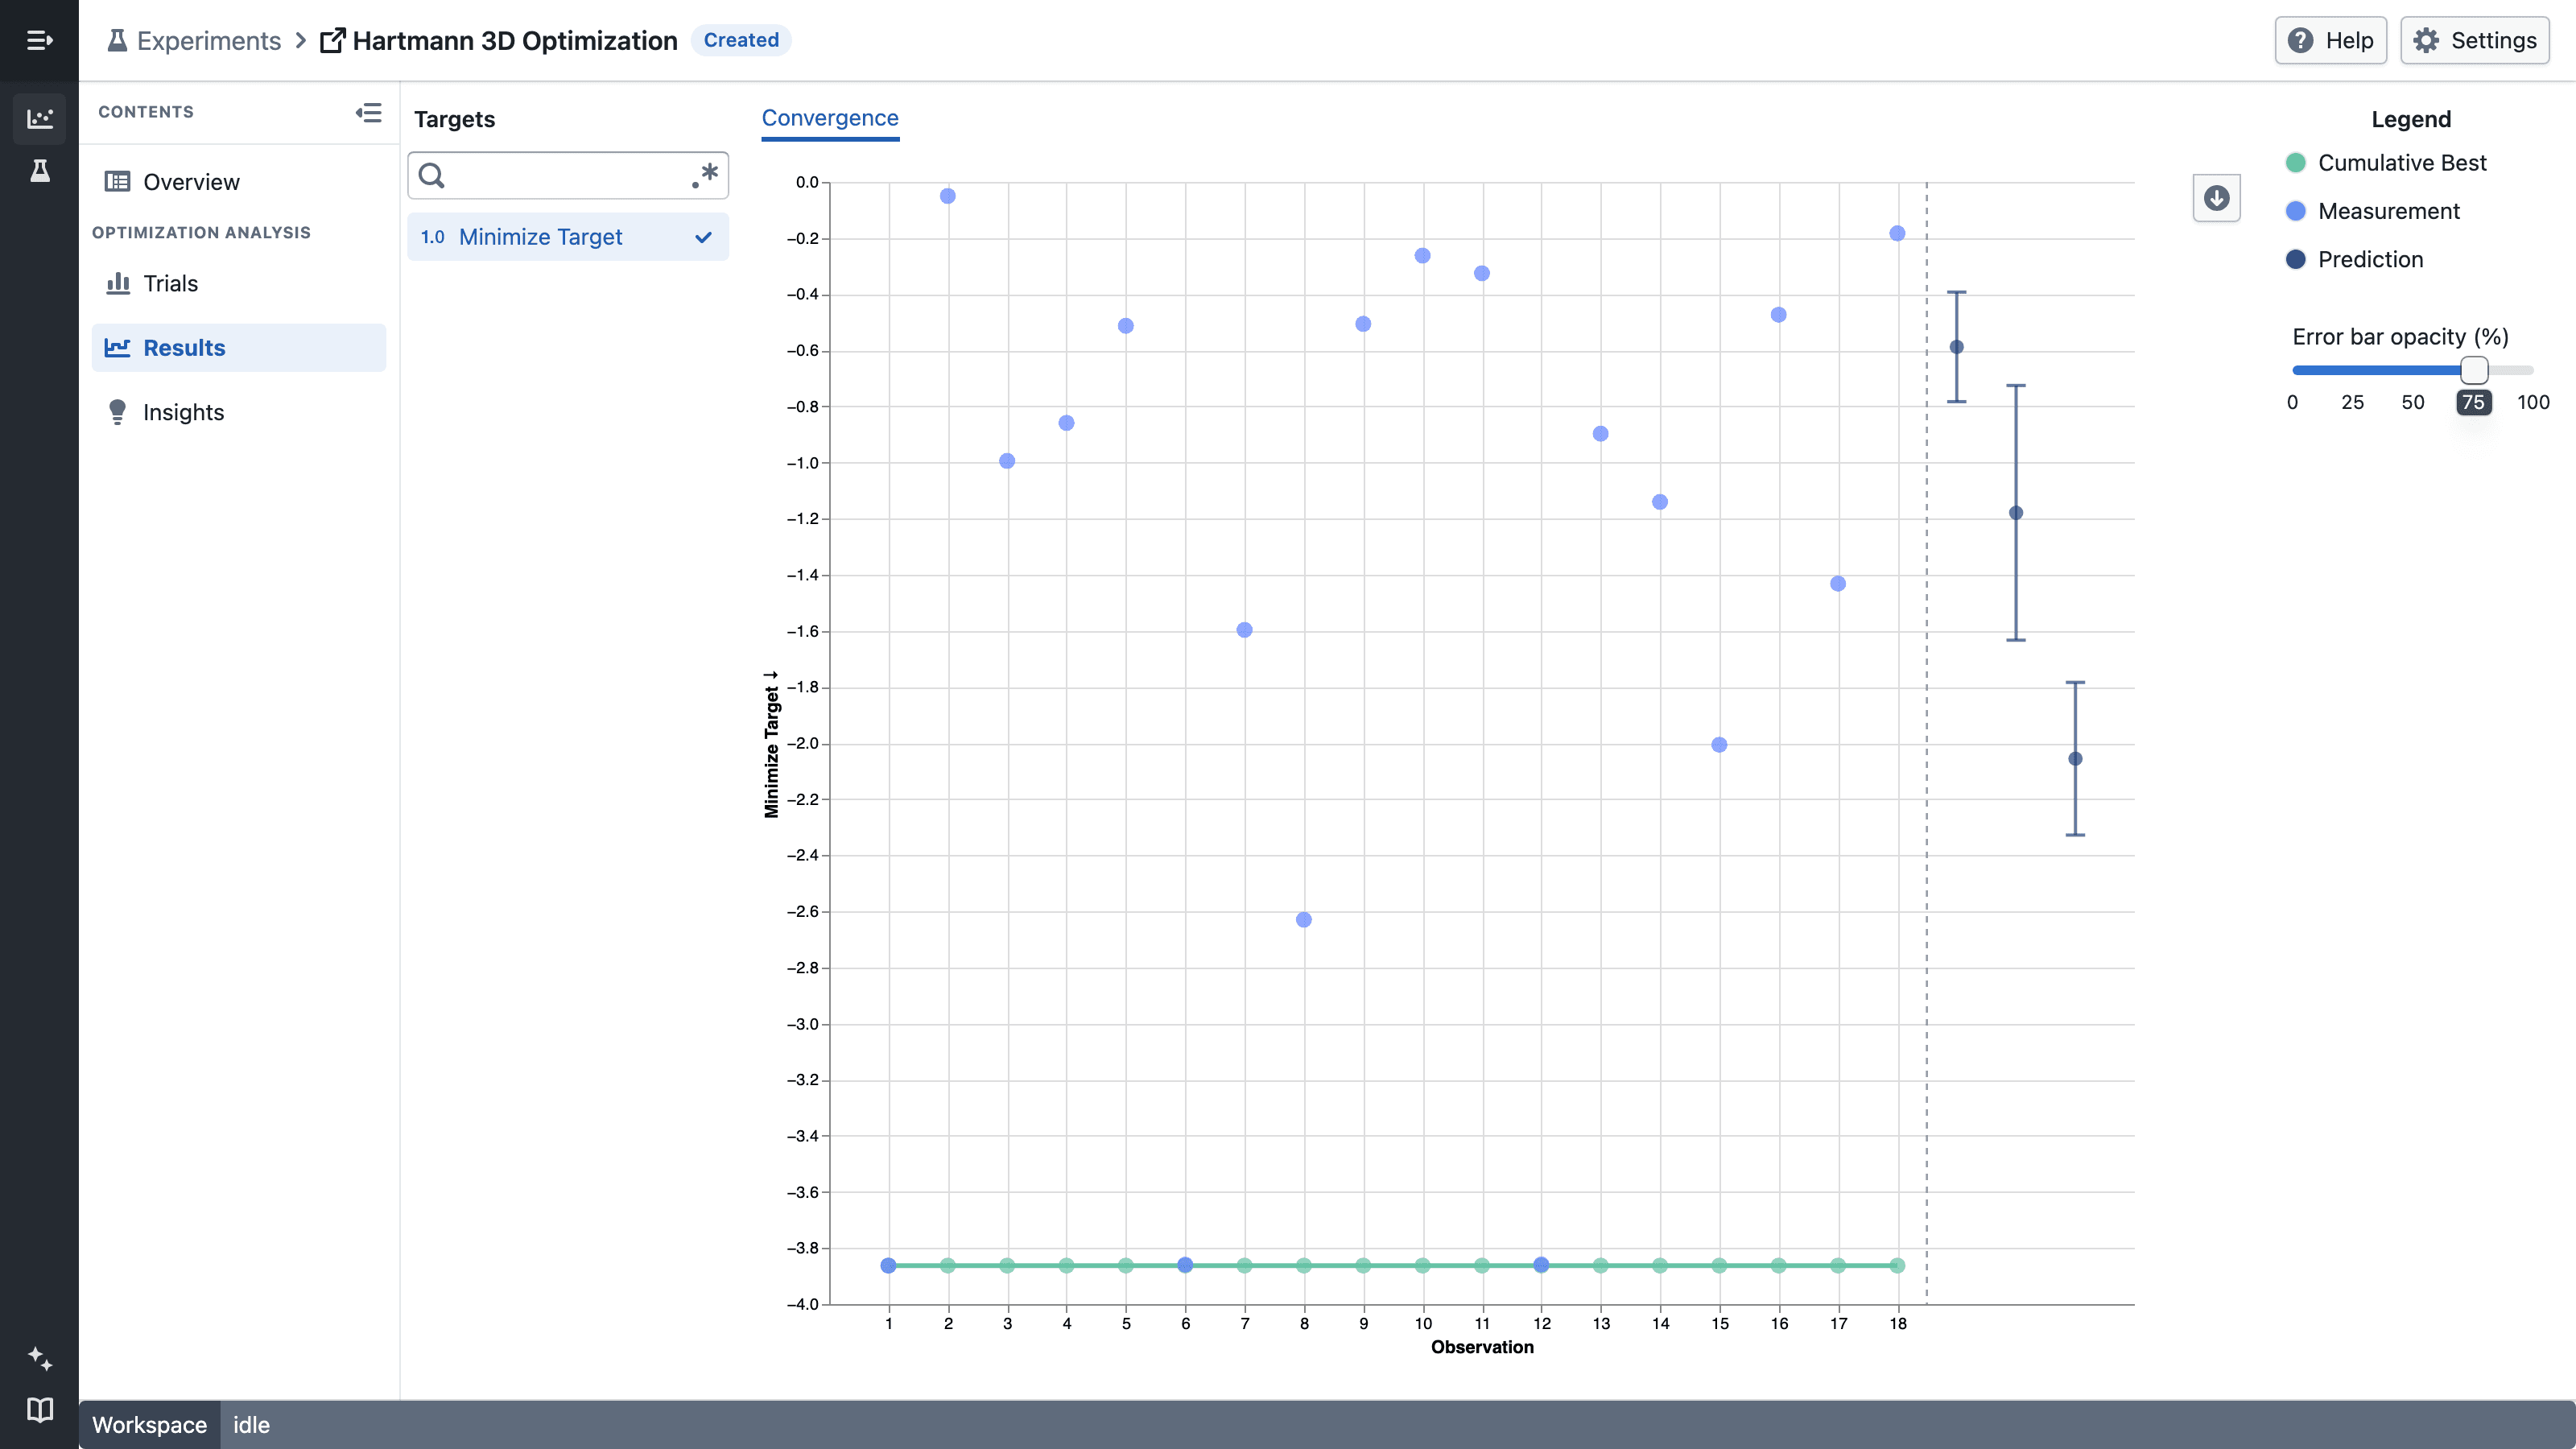Viewport: 2576px width, 1449px height.
Task: Click the search magnifier icon in Targets
Action: tap(432, 175)
